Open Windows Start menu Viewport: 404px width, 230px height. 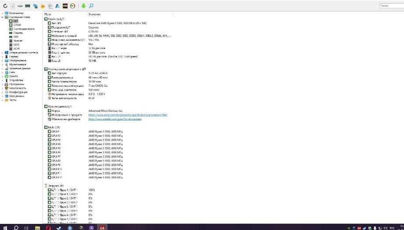click(5, 228)
